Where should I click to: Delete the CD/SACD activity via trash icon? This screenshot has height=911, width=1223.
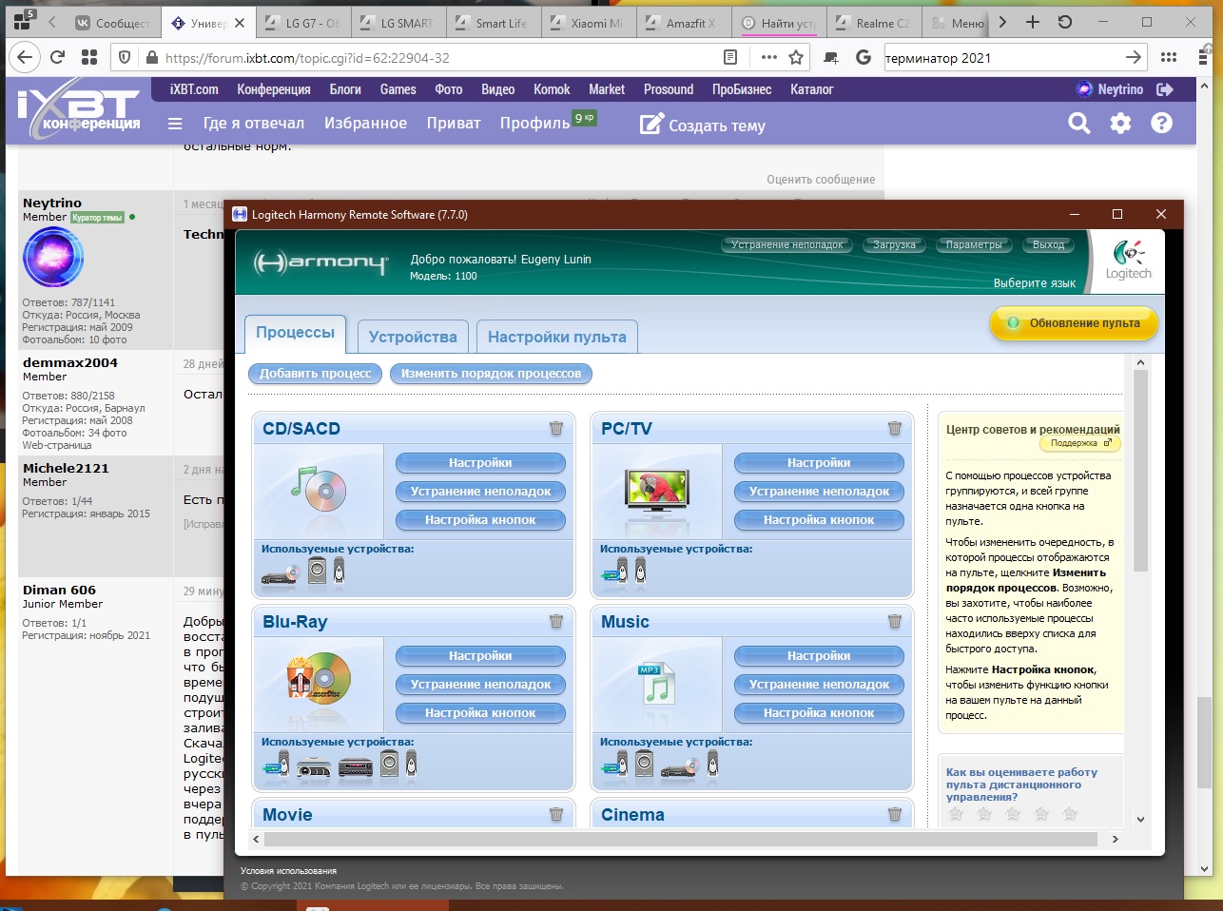(556, 429)
